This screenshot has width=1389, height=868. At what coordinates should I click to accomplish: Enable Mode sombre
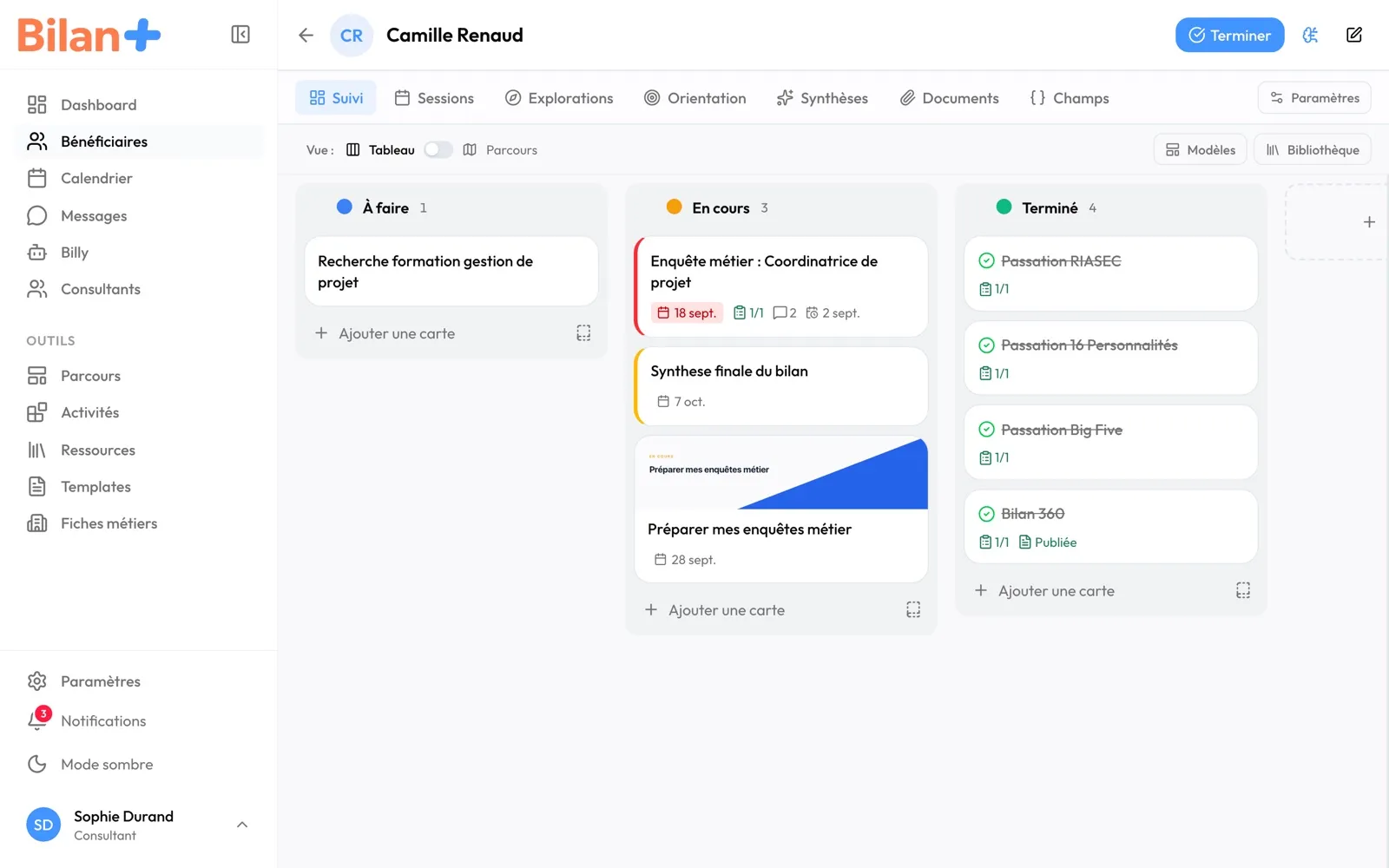[139, 764]
